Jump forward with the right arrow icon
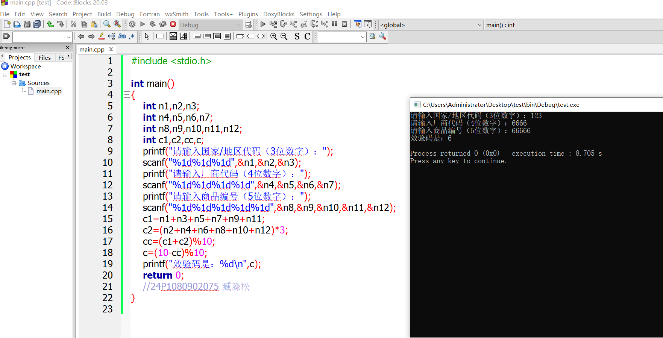 [x=91, y=36]
